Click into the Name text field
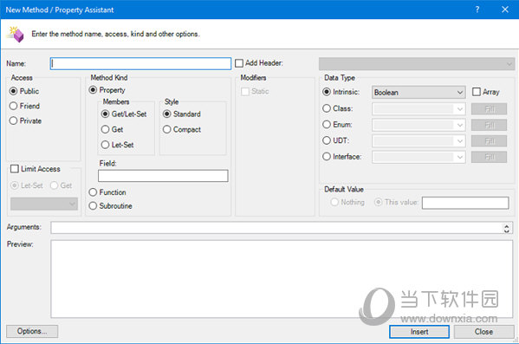 [x=140, y=63]
